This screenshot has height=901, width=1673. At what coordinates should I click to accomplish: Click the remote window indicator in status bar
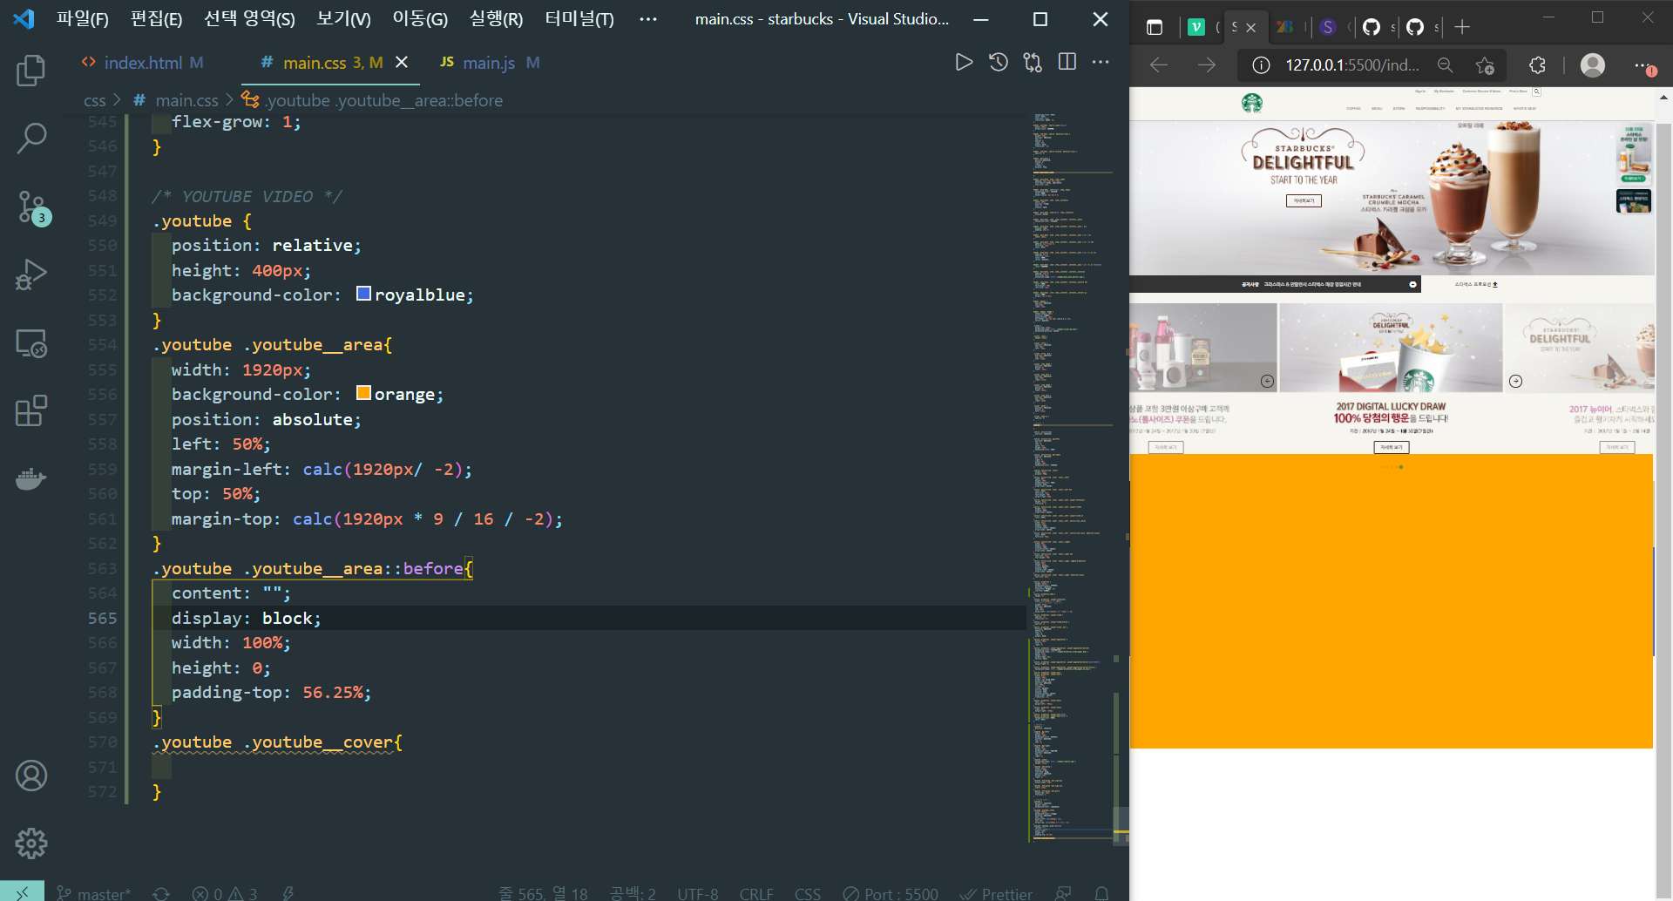[22, 891]
